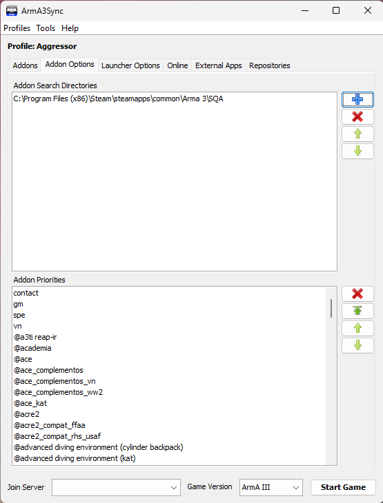Image resolution: width=383 pixels, height=503 pixels.
Task: Select the Arma 3\SQA directory entry
Action: click(175, 99)
